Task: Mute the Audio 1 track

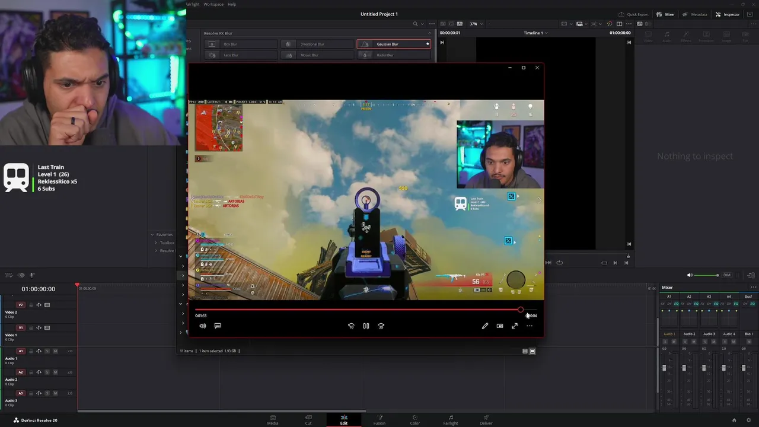Action: [x=56, y=351]
